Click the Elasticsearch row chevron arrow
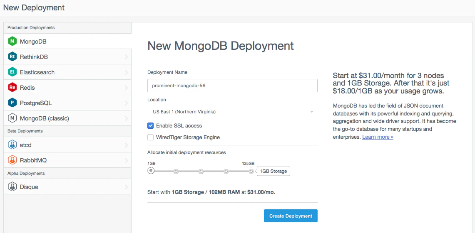475x233 pixels. (x=126, y=72)
